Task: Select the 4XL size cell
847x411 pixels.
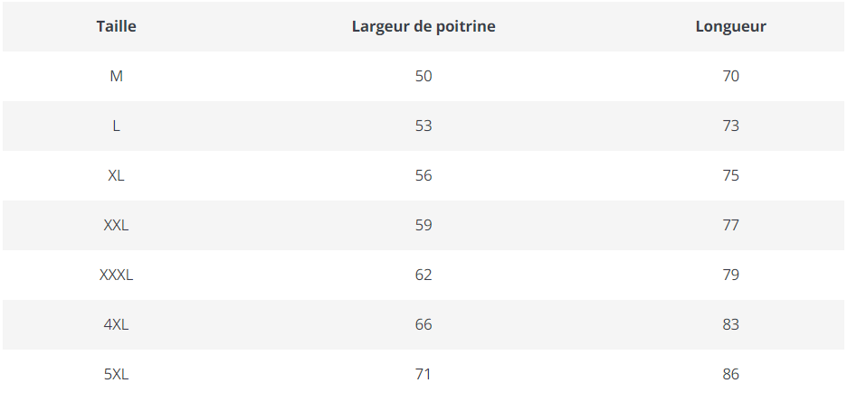Action: point(116,324)
